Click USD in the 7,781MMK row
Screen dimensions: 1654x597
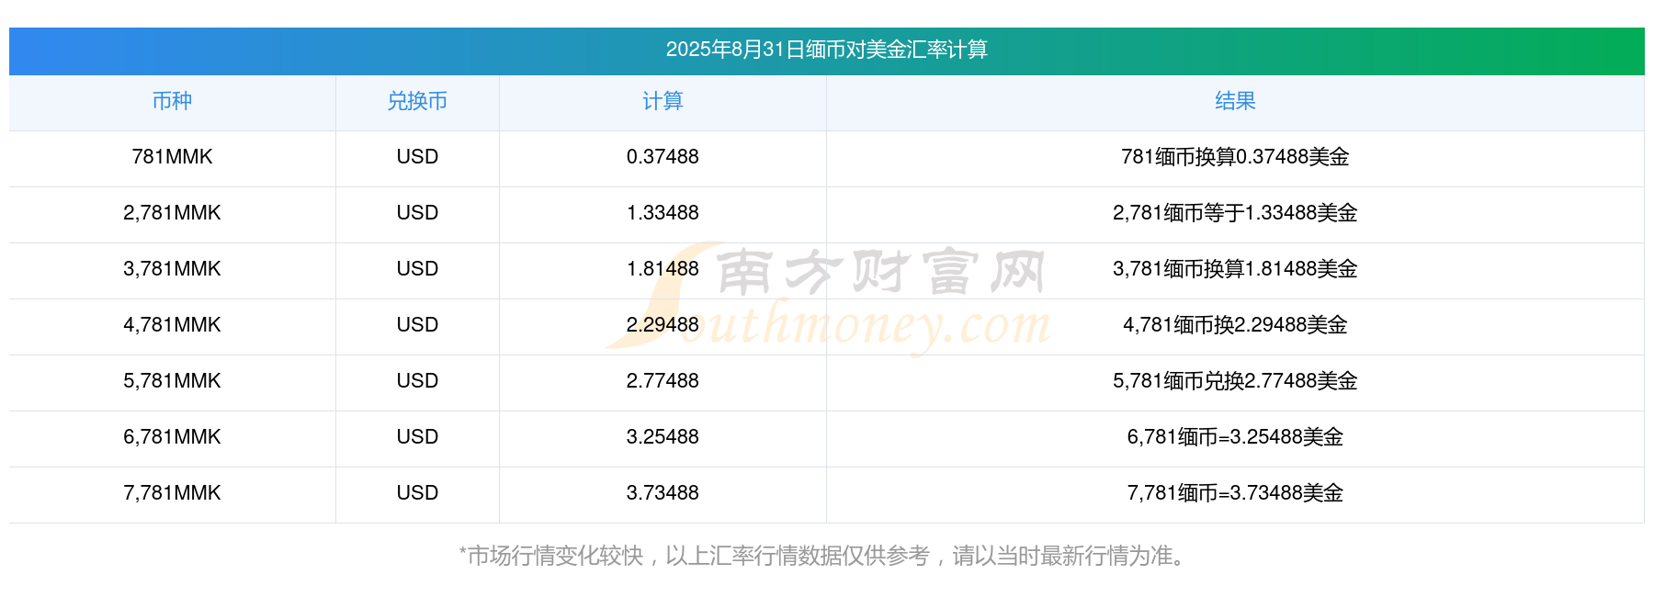click(417, 493)
